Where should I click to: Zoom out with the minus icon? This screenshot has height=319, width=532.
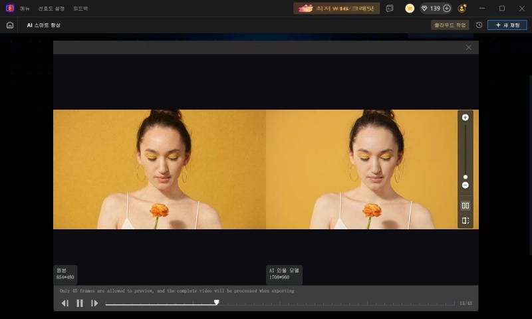(465, 185)
